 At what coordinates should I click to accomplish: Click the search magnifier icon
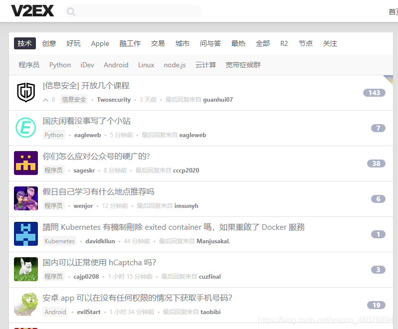(71, 11)
